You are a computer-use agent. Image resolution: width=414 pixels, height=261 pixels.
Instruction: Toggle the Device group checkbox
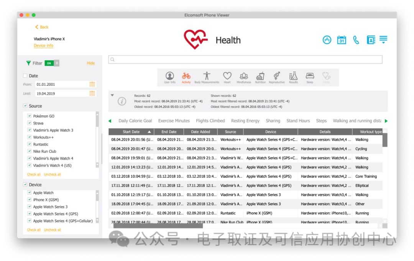point(25,184)
